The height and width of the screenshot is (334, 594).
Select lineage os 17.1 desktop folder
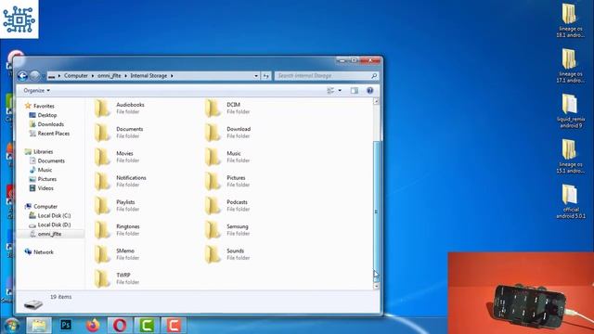(570, 66)
